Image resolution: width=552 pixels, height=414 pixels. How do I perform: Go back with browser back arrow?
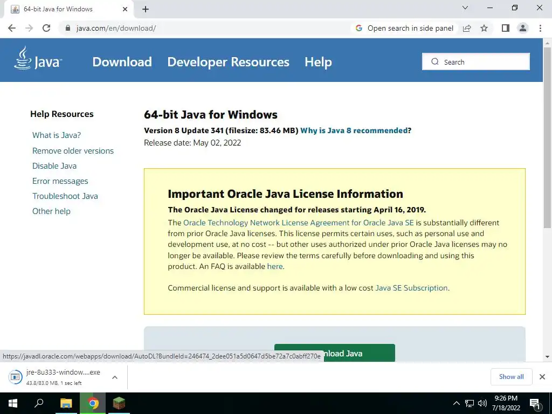point(12,28)
